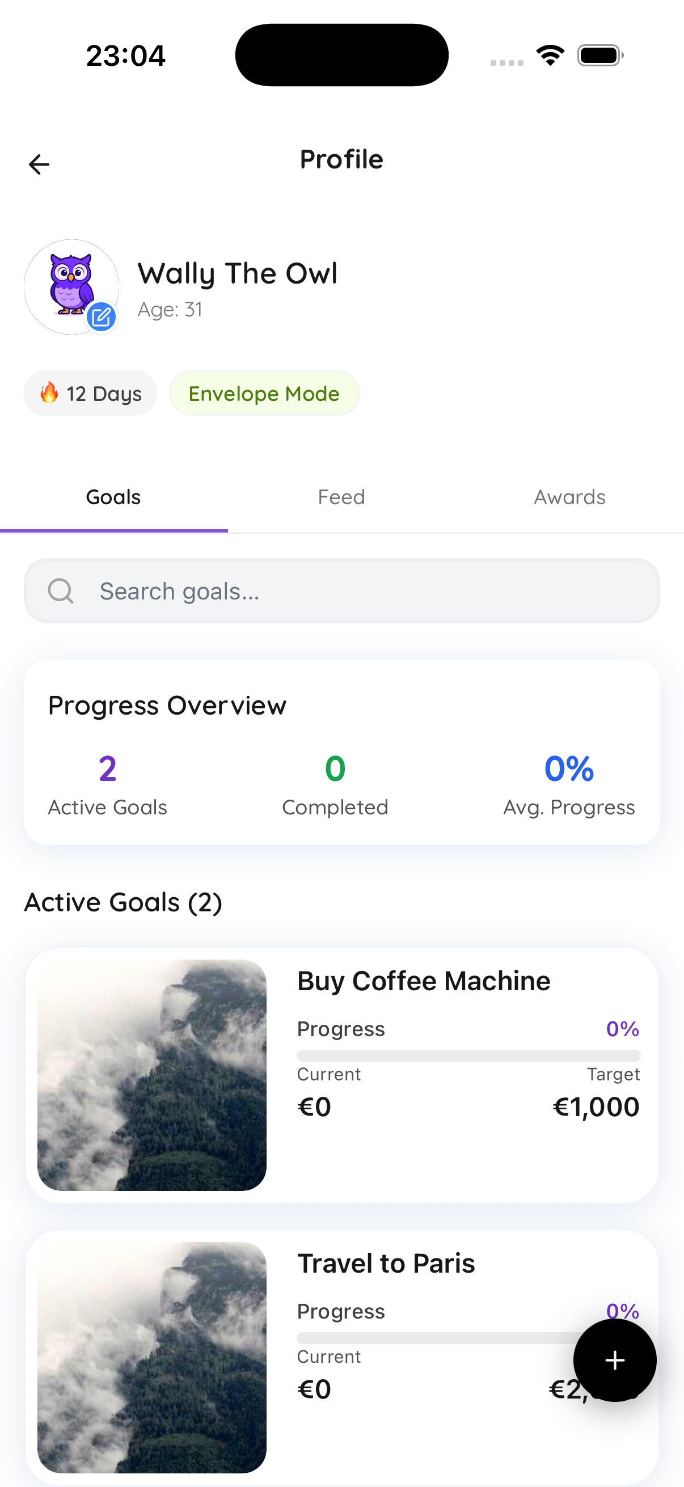Click the Buy Coffee Machine progress bar
This screenshot has height=1487, width=684.
[468, 1056]
